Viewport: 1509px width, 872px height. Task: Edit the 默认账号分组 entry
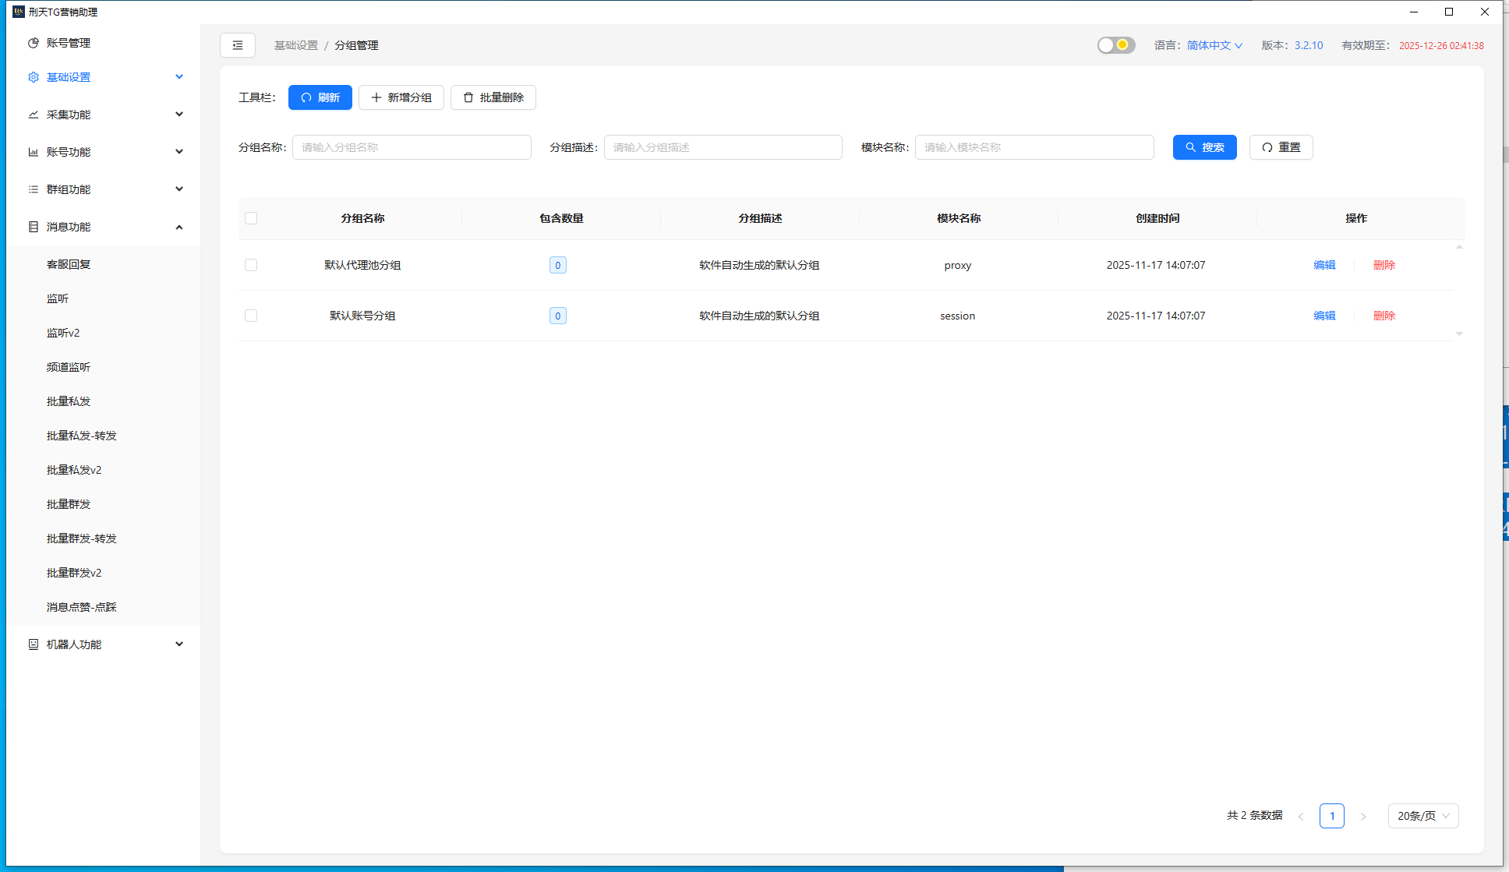tap(1323, 316)
